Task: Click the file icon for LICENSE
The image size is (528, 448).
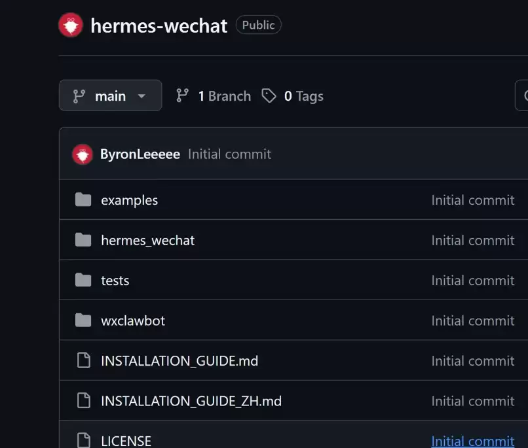Action: point(83,440)
